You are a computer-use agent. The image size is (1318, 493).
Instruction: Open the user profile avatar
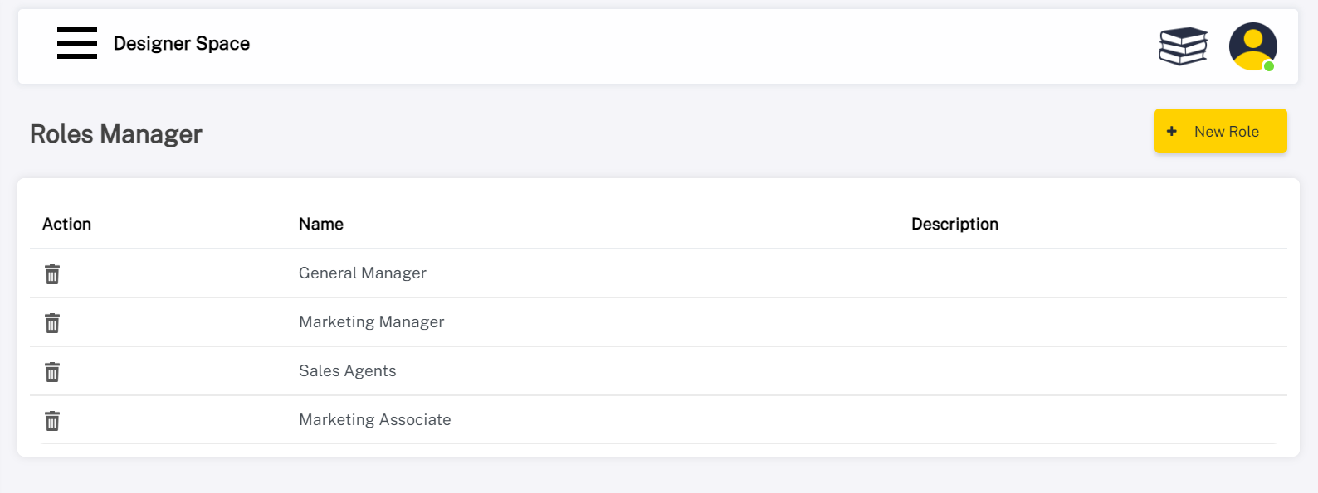[x=1252, y=46]
